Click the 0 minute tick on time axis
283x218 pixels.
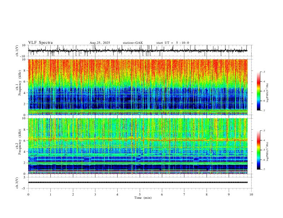[28, 194]
